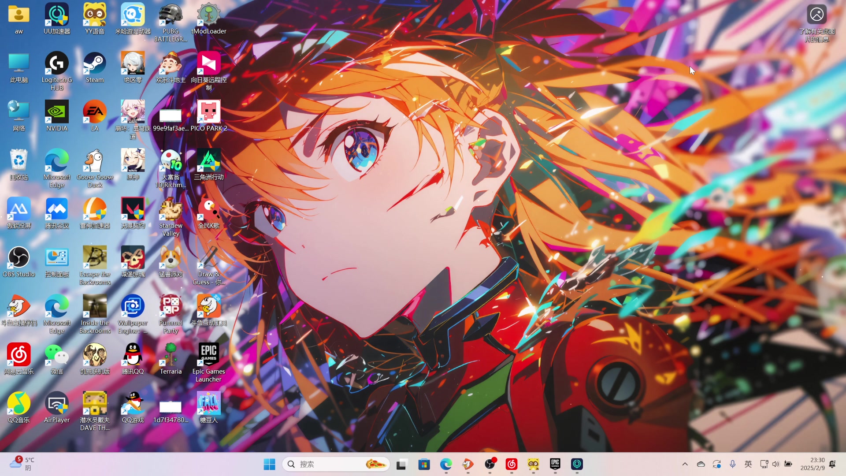Select the Goose Goose Duck icon
The image size is (846, 476).
[x=95, y=169]
